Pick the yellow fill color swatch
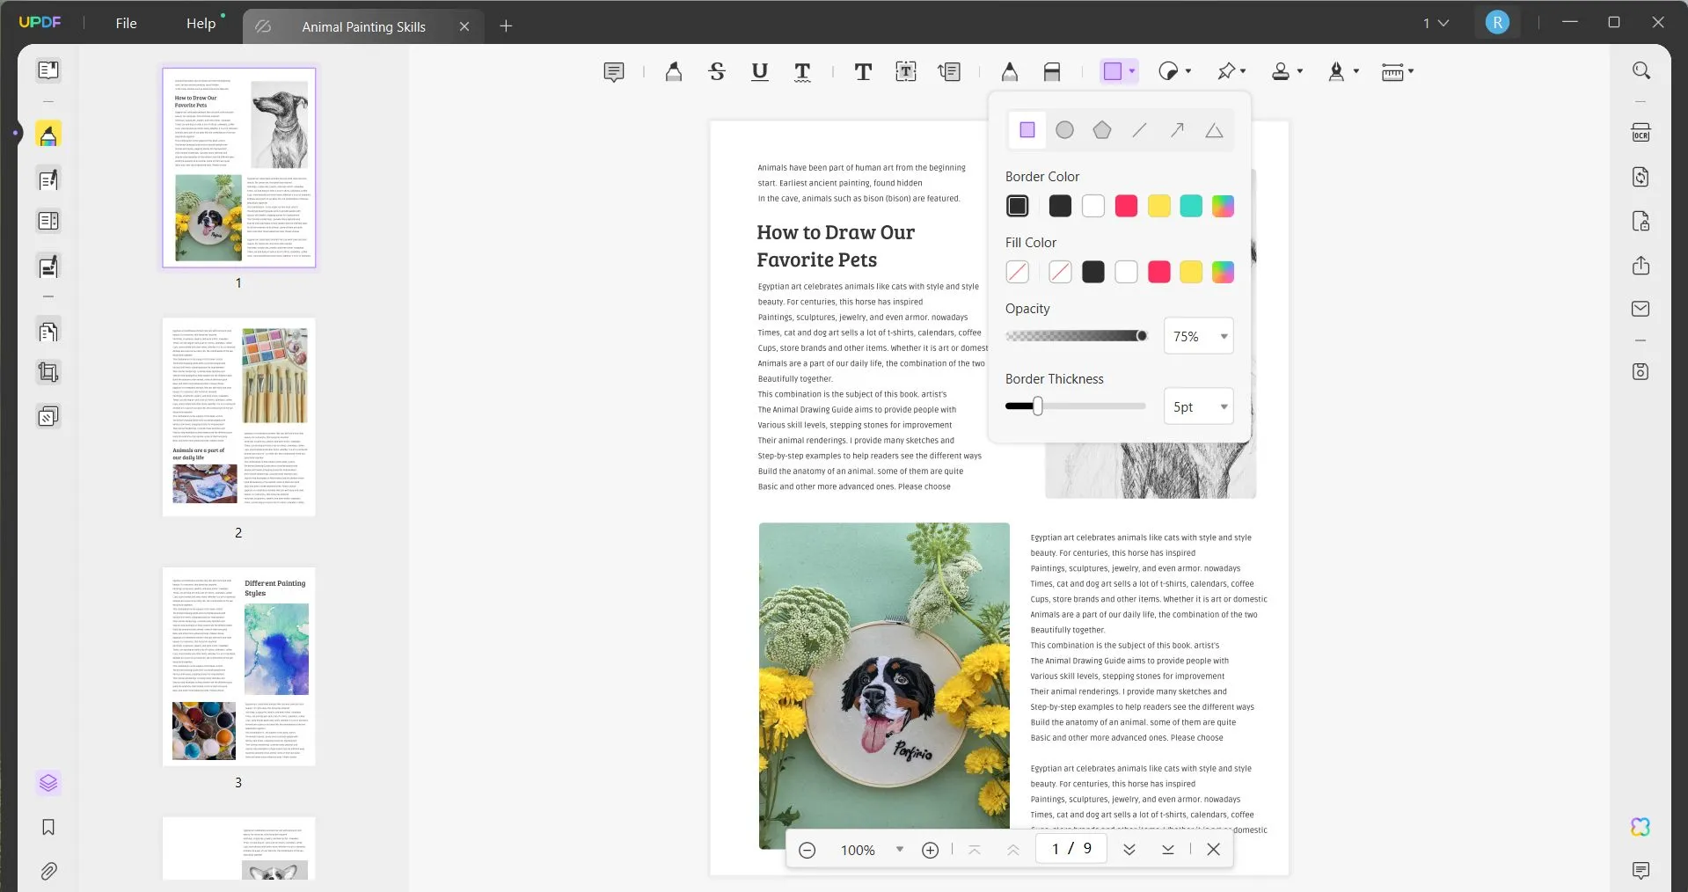Viewport: 1688px width, 892px height. (1191, 272)
